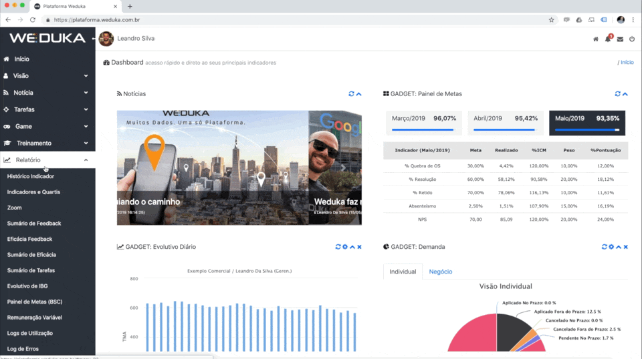Image resolution: width=642 pixels, height=359 pixels.
Task: Open a new browser tab
Action: pos(130,6)
